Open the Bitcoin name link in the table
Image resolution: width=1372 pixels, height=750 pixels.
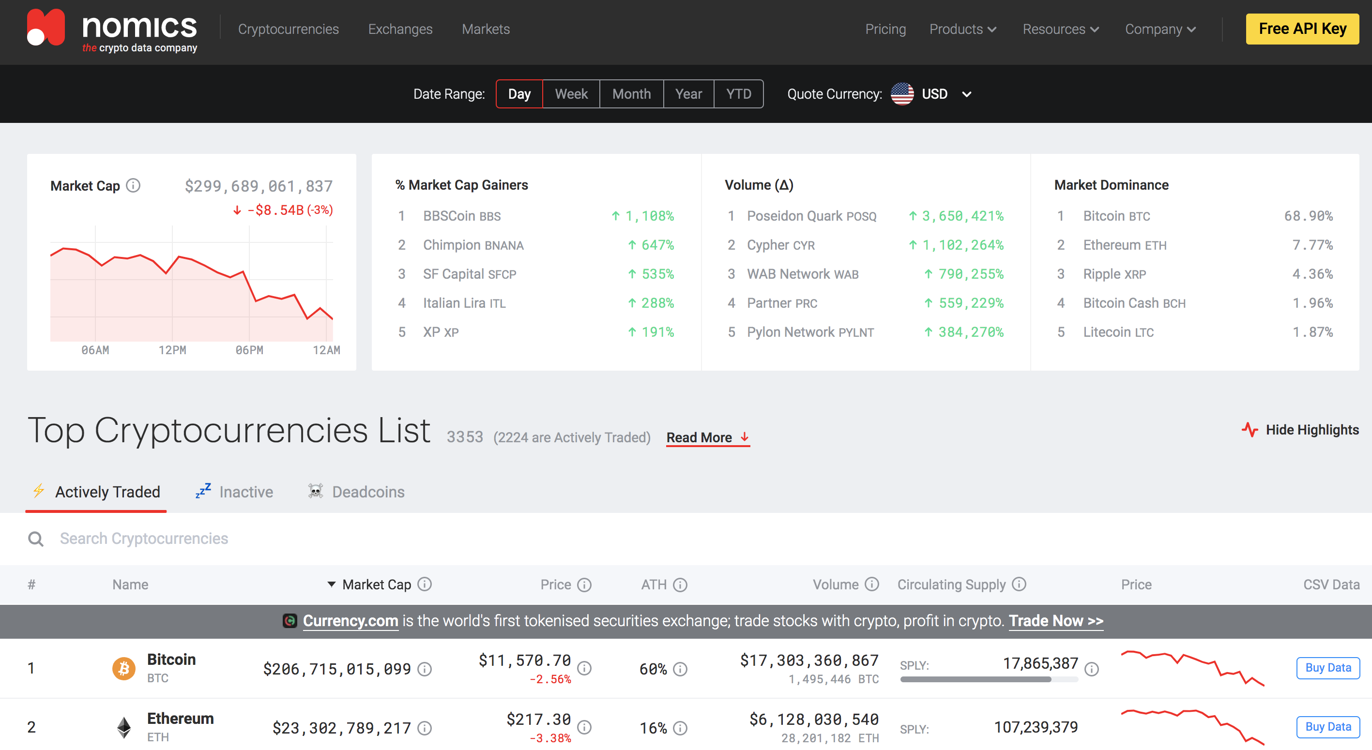coord(171,660)
